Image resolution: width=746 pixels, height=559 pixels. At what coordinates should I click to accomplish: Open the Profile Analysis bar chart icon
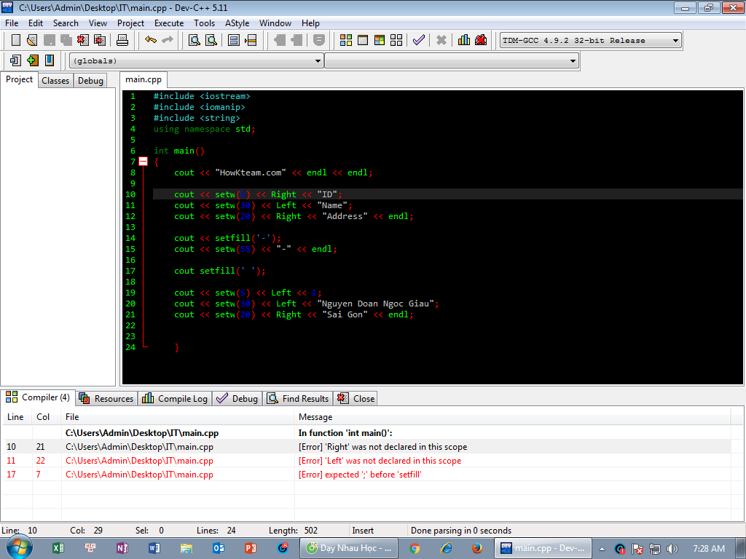[x=464, y=40]
